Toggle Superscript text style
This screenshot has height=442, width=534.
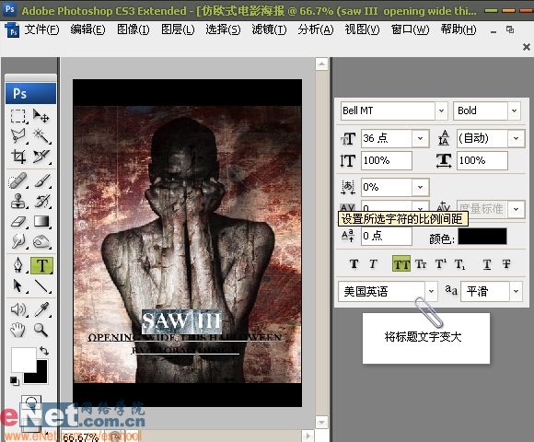[x=440, y=264]
